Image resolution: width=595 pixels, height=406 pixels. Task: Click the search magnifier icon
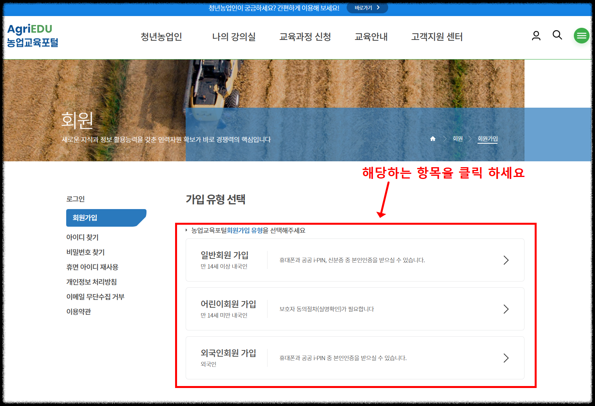(557, 35)
